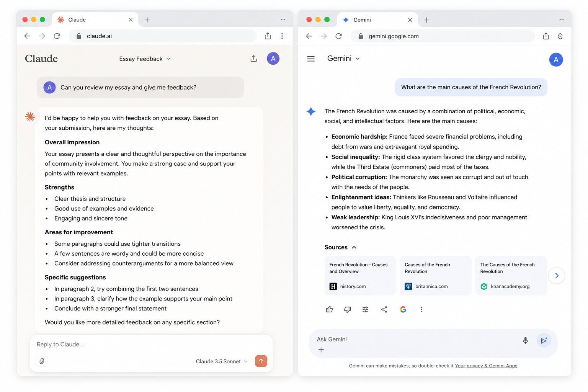The image size is (588, 392).
Task: Click the Gemini sparkle icon beside response
Action: pos(311,111)
